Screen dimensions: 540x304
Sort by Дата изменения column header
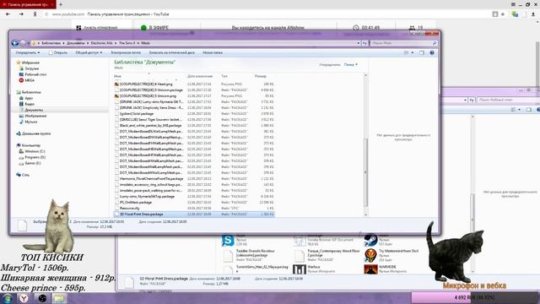[x=200, y=76]
